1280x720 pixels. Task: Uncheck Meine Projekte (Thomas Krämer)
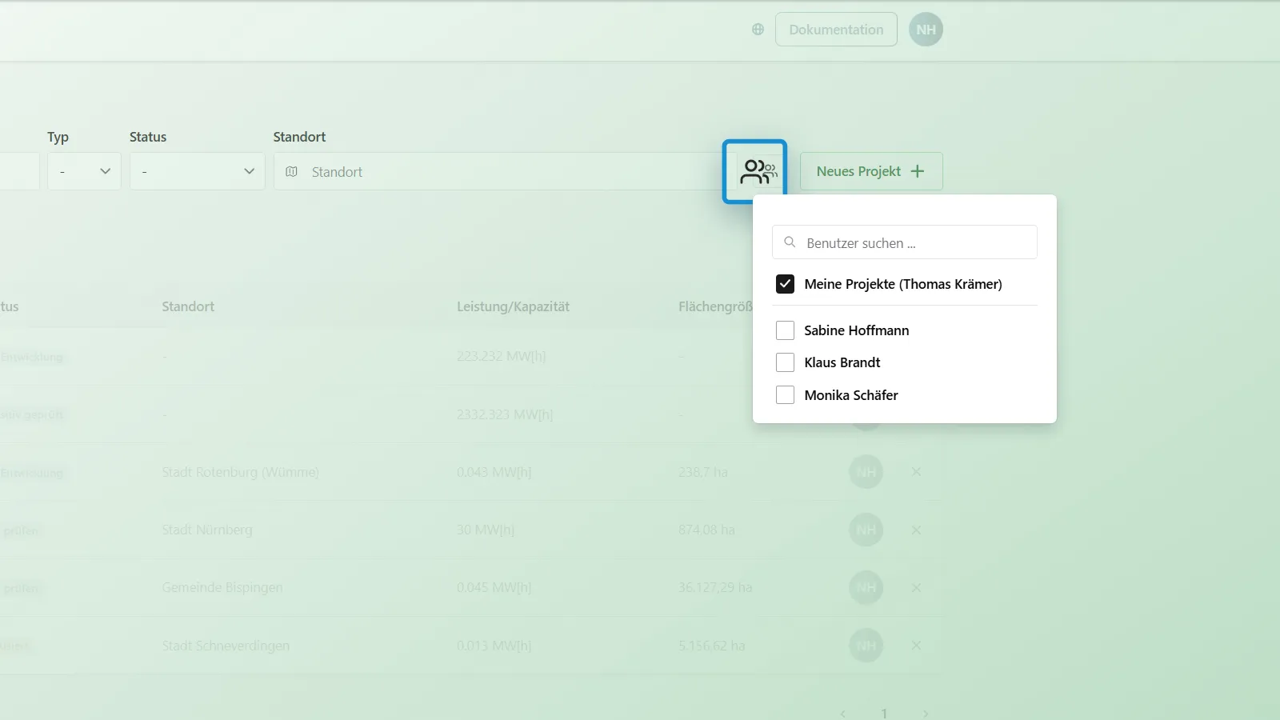tap(785, 284)
